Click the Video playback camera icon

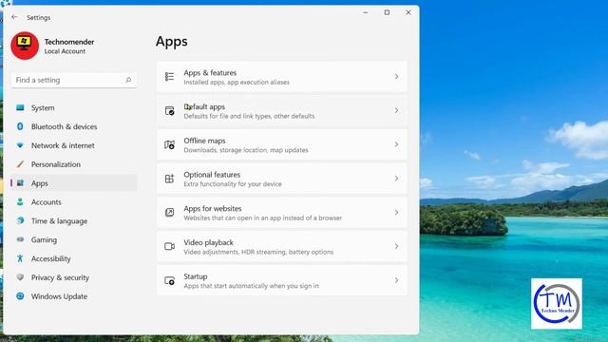[x=169, y=247]
